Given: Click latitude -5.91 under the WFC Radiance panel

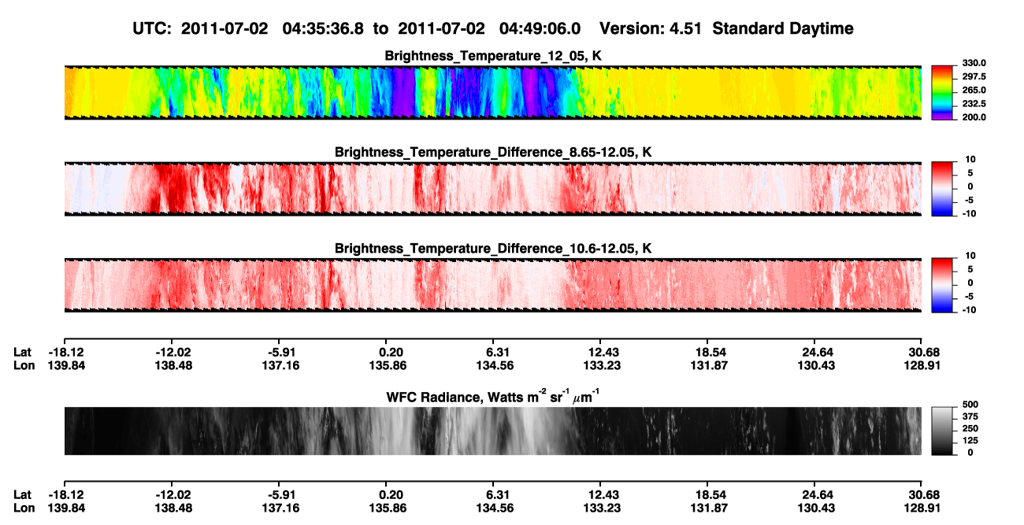Looking at the screenshot, I should 282,495.
